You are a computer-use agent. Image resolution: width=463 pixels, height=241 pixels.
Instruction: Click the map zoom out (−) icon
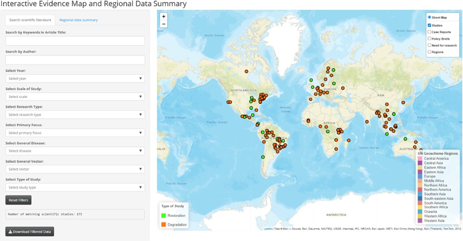[x=163, y=24]
